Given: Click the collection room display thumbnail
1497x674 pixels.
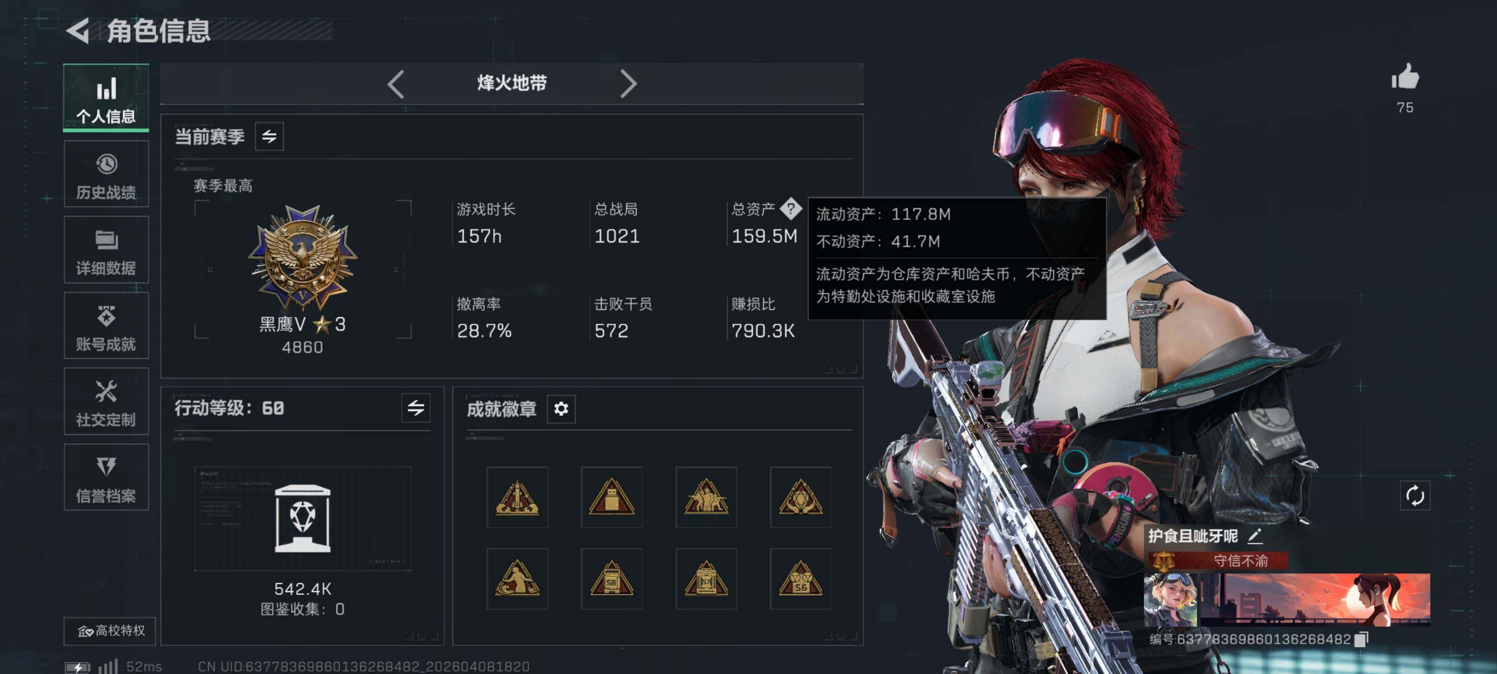Looking at the screenshot, I should (303, 519).
